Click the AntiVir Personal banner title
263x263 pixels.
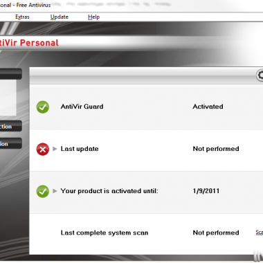click(29, 43)
